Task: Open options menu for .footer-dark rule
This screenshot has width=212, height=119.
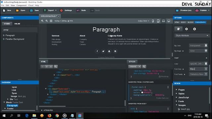Action: click(x=168, y=87)
